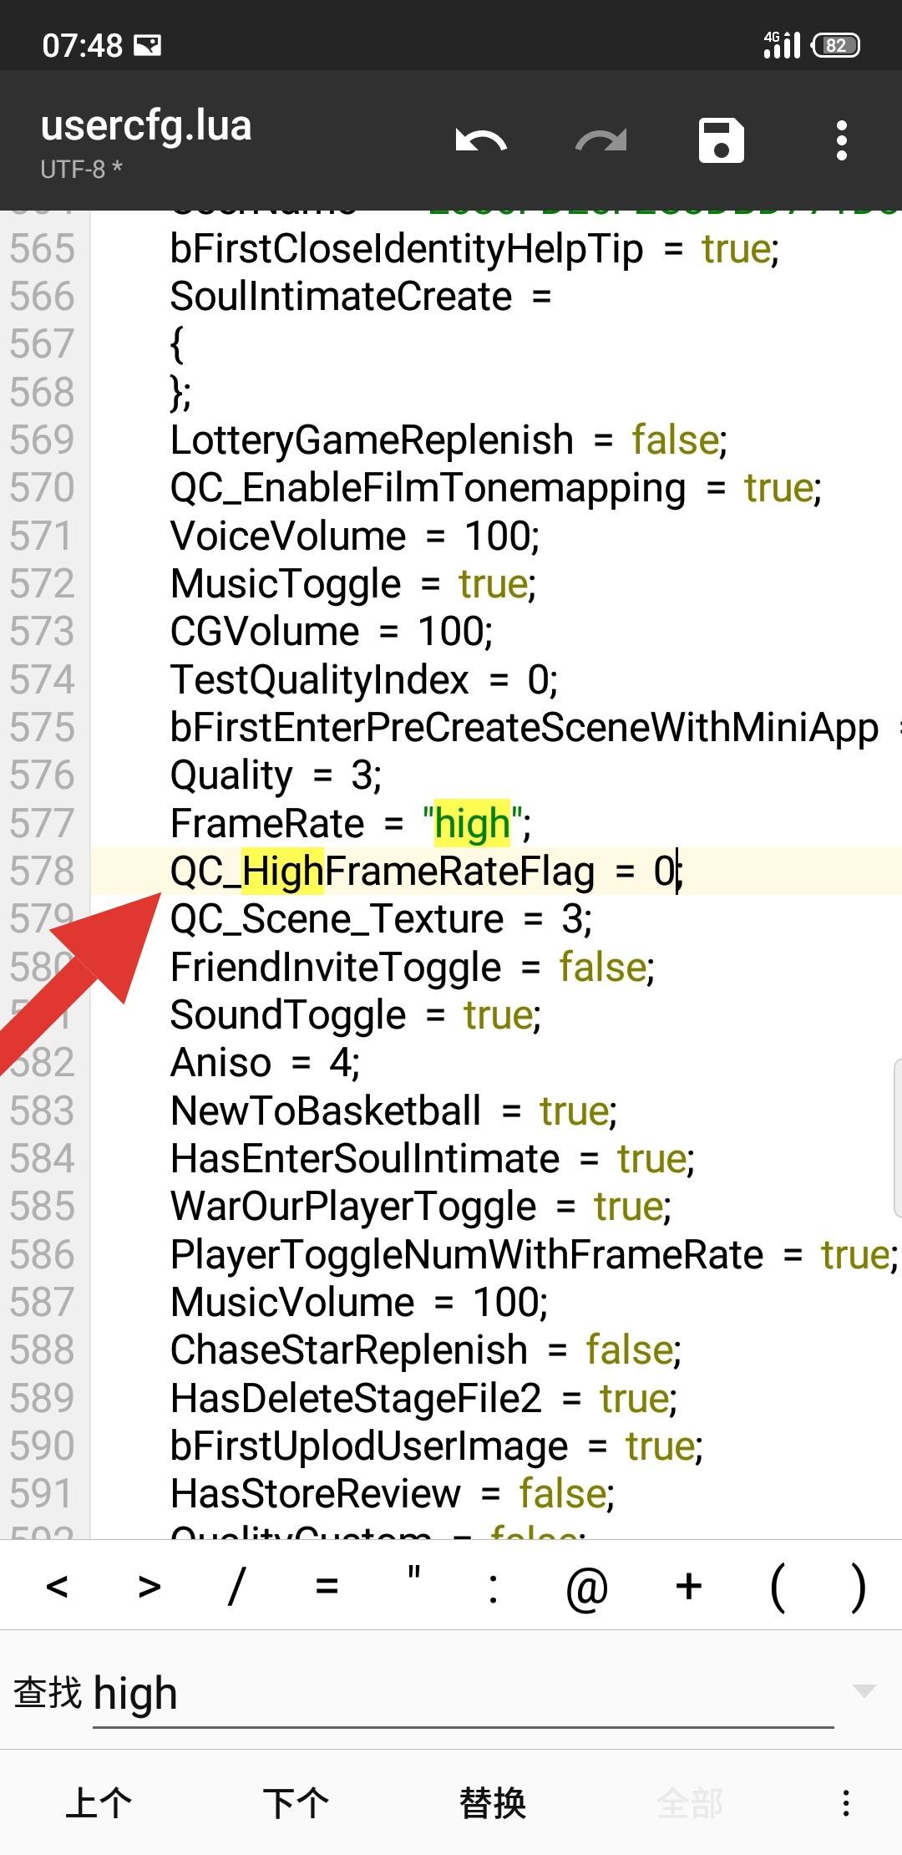902x1855 pixels.
Task: Insert the plus sign from shortcut row
Action: pos(689,1586)
